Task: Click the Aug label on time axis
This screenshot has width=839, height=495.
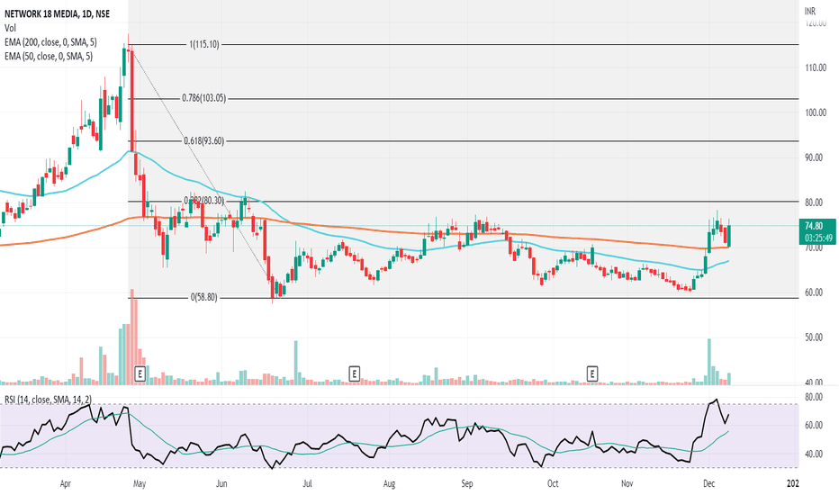Action: [389, 484]
